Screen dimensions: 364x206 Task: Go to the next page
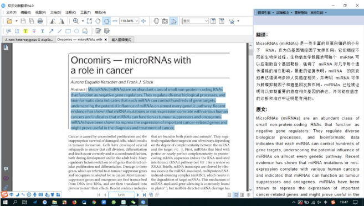point(138,195)
